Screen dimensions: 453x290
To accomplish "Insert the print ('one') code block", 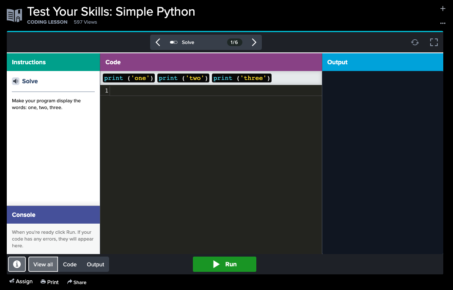I will (129, 78).
